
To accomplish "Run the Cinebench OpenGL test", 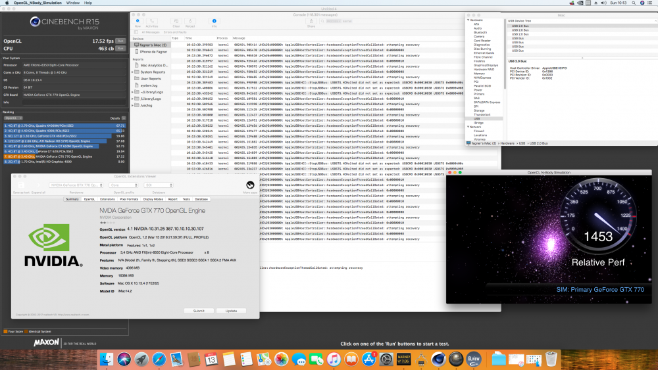I will click(121, 41).
